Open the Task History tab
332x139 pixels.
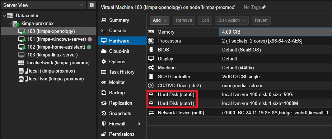click(122, 72)
